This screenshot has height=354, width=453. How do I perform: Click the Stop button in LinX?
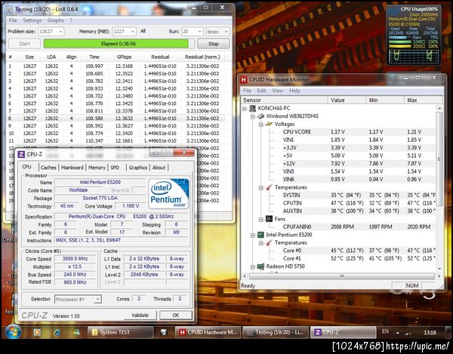click(213, 44)
